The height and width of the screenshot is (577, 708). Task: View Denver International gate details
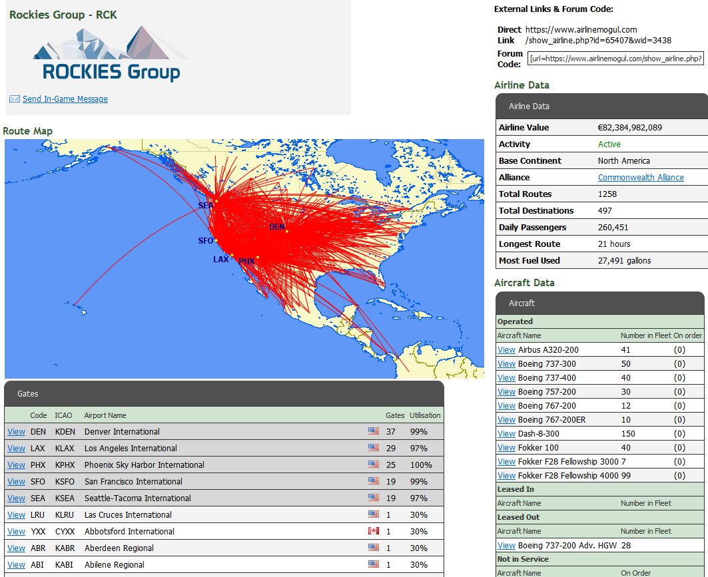click(16, 432)
